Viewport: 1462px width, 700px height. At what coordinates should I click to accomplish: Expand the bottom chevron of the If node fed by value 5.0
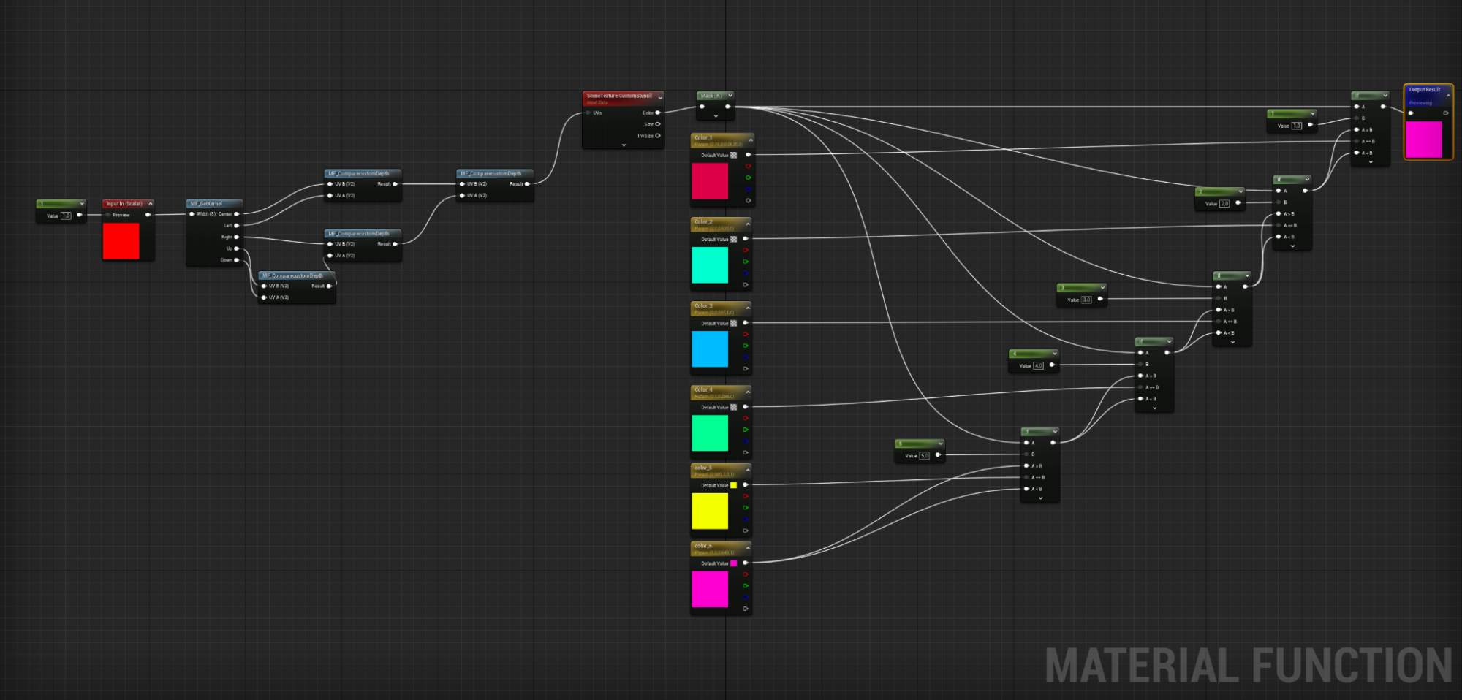(x=1040, y=498)
